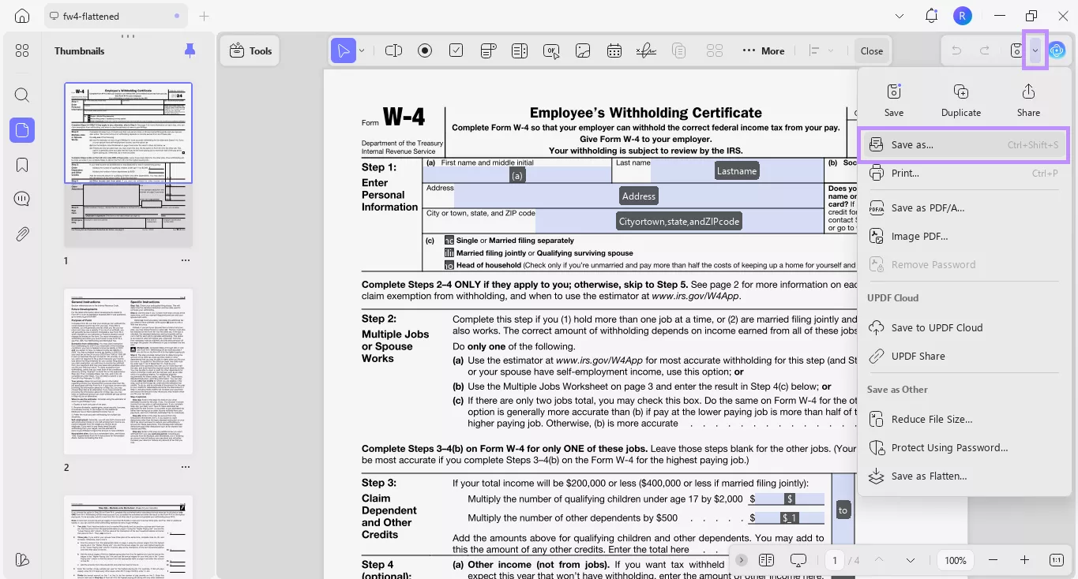
Task: Open the Comments panel in the sidebar
Action: coord(21,198)
